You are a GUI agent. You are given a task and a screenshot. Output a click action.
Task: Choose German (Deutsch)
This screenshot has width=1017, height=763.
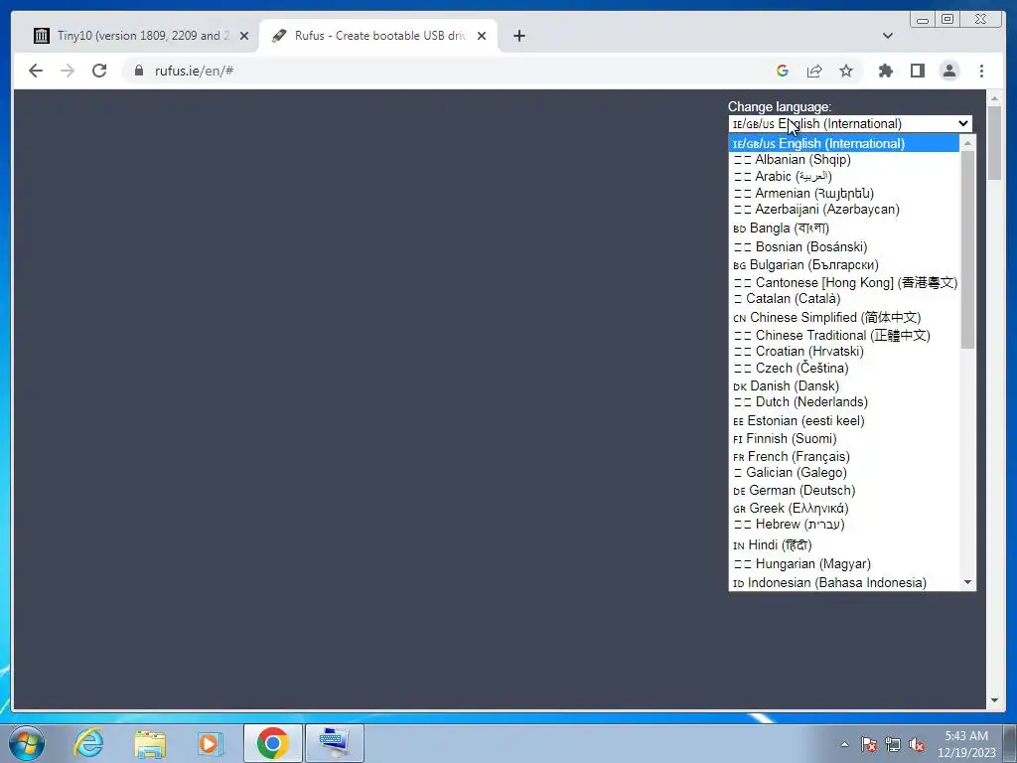pyautogui.click(x=843, y=491)
